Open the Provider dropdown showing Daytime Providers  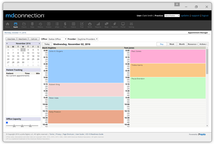87,39
